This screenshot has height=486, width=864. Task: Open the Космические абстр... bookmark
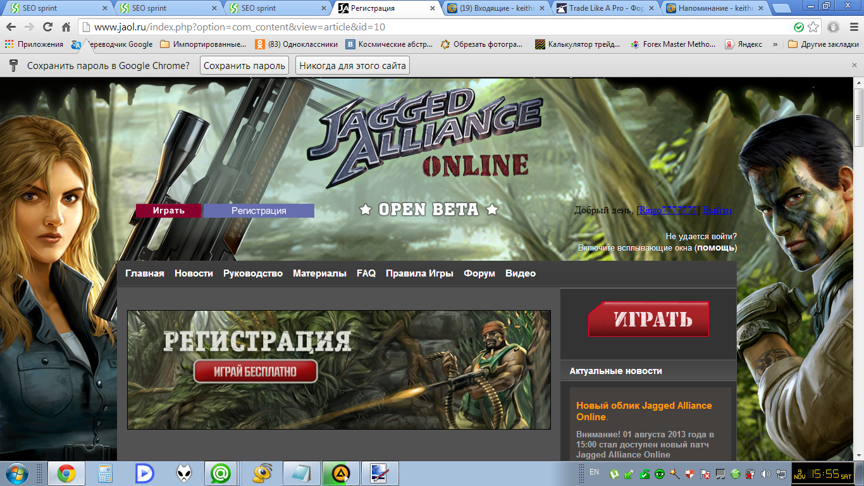pyautogui.click(x=389, y=44)
